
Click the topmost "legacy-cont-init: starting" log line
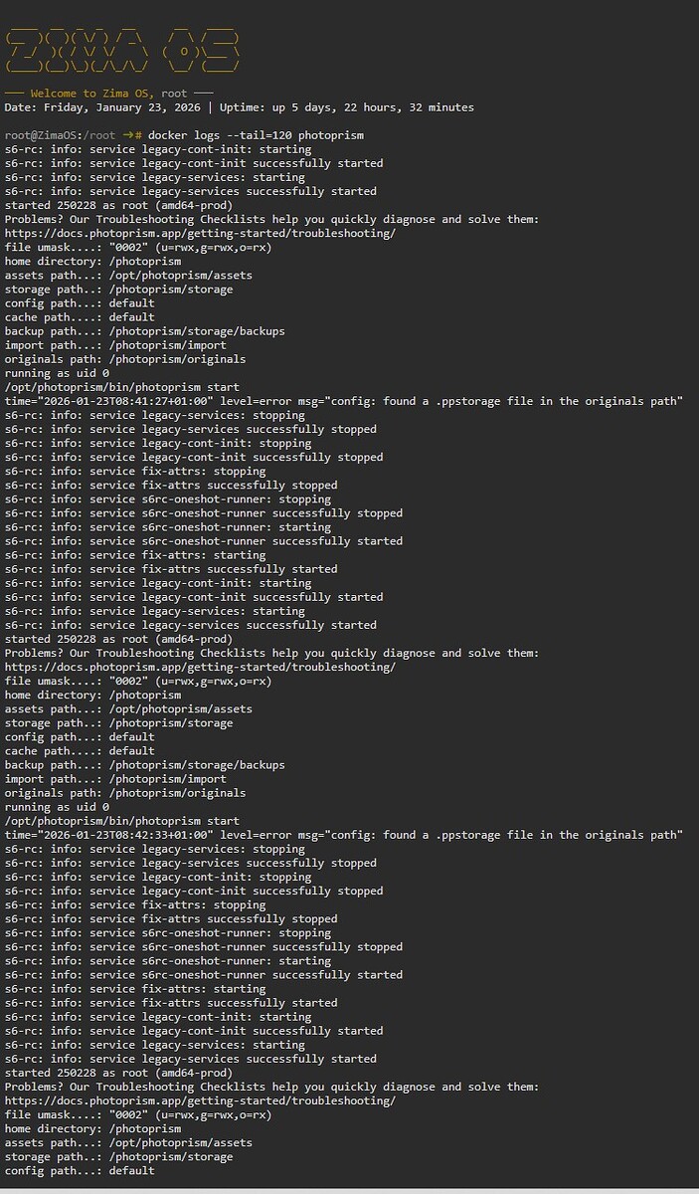[158, 149]
